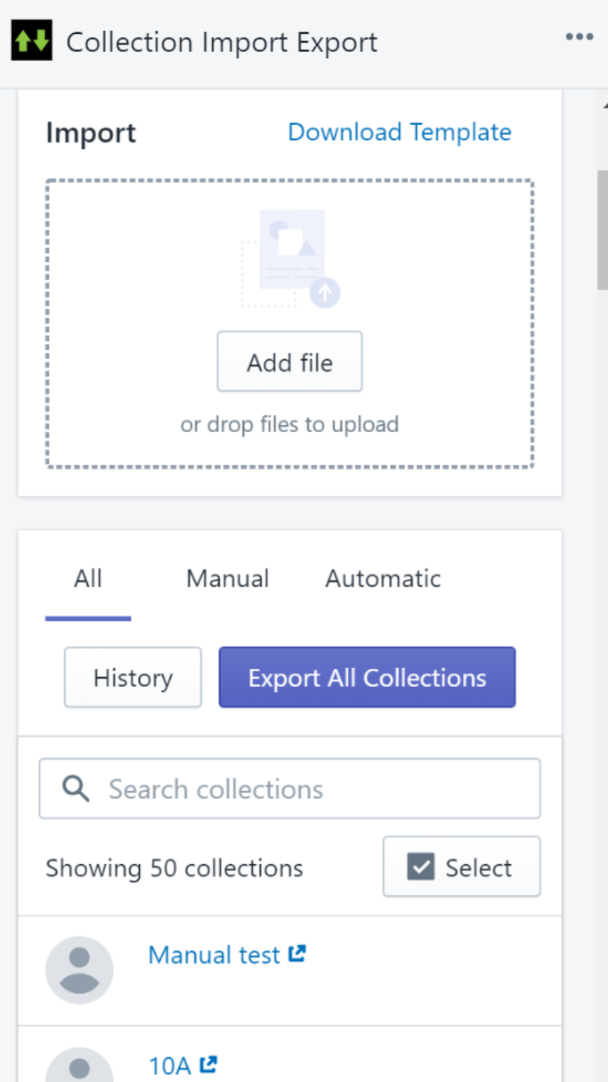
Task: Open the 10A collection link
Action: click(170, 1066)
